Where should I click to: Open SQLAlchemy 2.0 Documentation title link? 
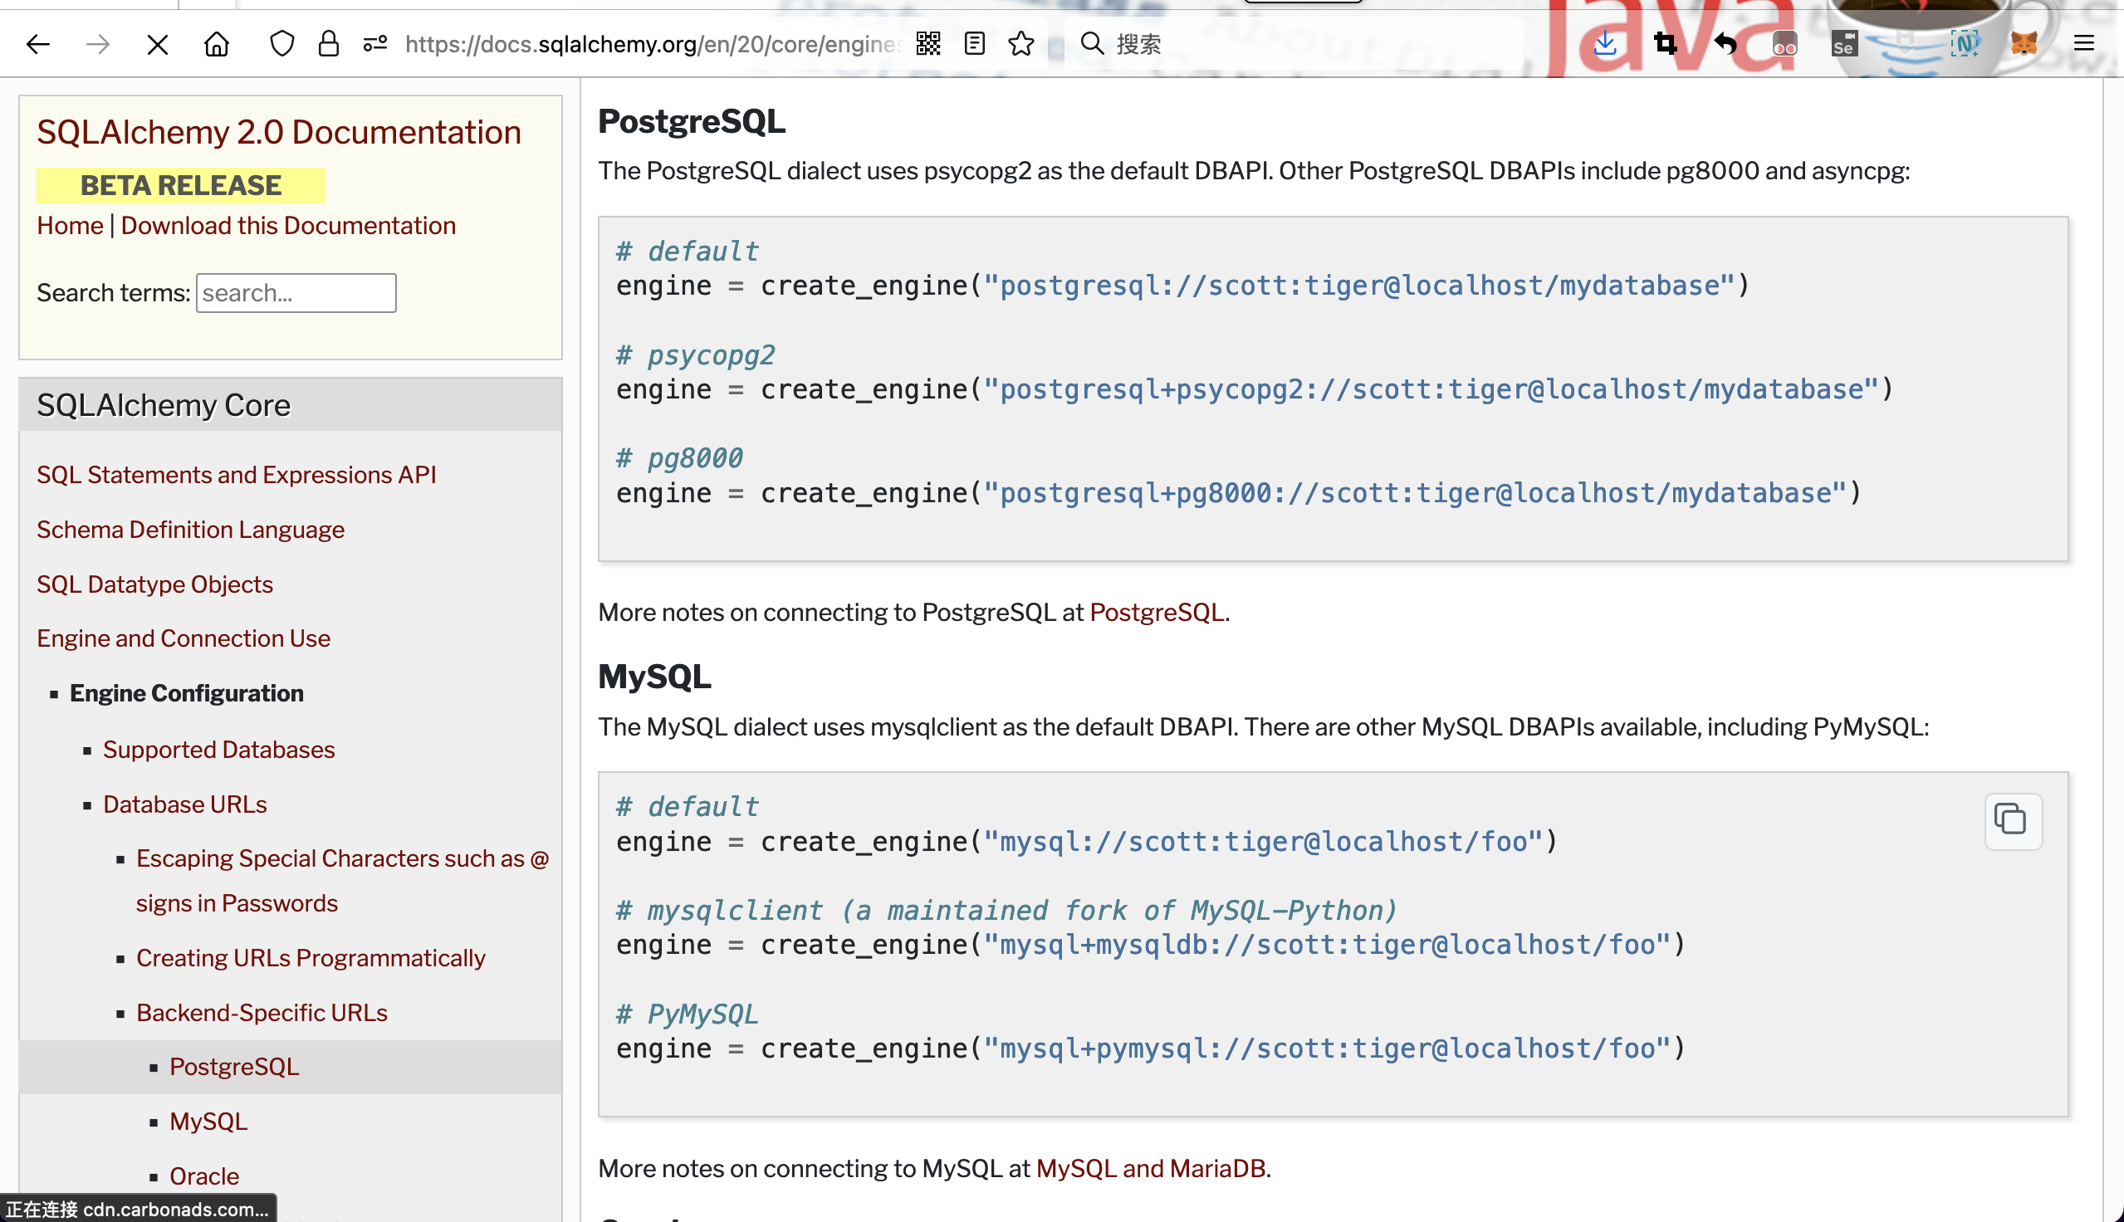click(279, 132)
